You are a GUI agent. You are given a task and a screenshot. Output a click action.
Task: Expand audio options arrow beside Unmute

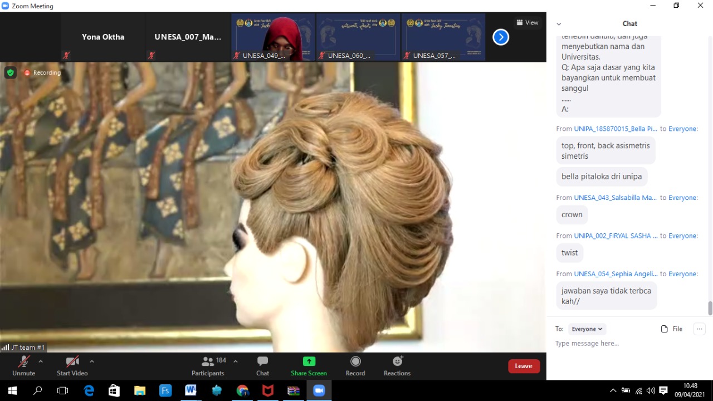(40, 361)
